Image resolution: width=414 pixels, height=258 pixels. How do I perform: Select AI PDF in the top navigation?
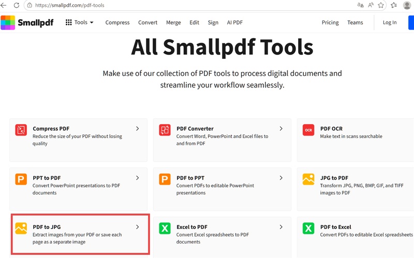click(235, 22)
